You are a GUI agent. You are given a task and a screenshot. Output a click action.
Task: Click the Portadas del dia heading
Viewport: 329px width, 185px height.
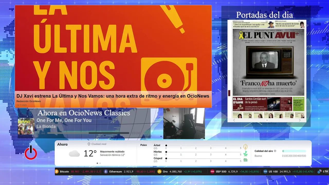(264, 15)
